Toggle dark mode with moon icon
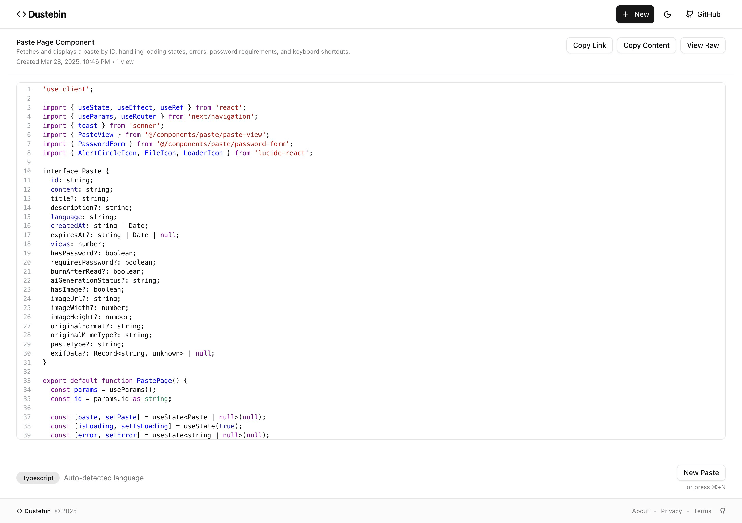The width and height of the screenshot is (742, 523). 667,14
